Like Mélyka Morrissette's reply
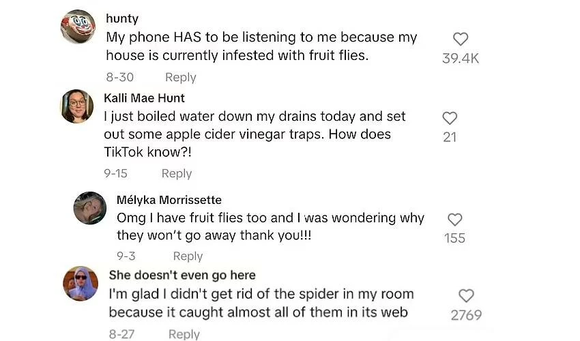Screen dimensions: 580x341 click(454, 220)
